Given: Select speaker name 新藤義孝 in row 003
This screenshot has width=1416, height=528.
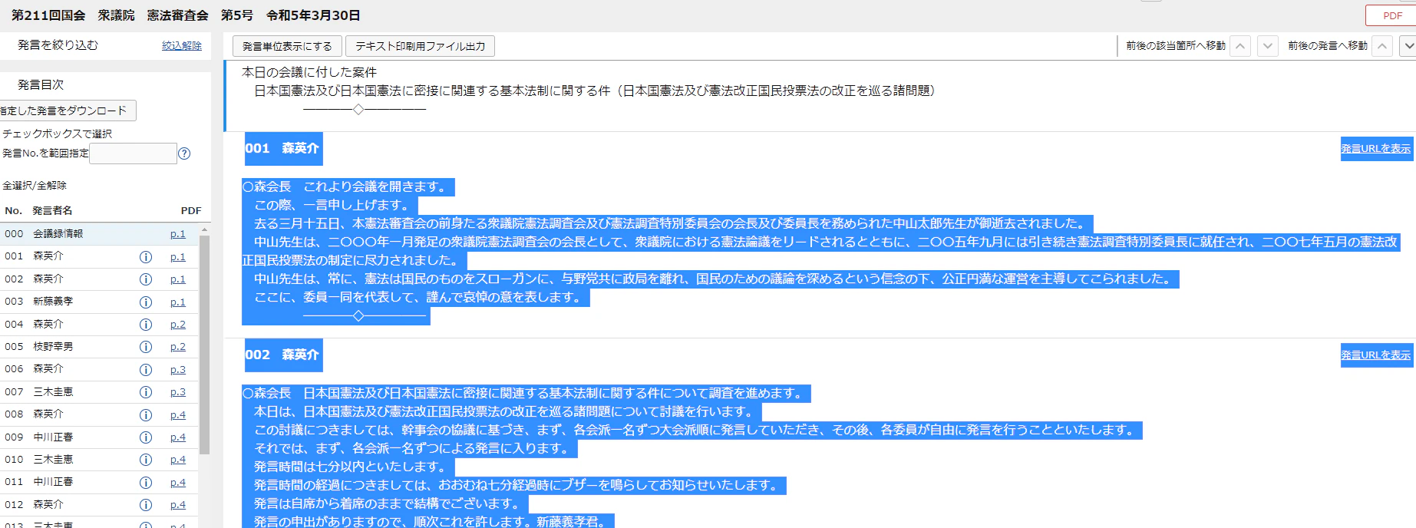Looking at the screenshot, I should click(x=53, y=302).
